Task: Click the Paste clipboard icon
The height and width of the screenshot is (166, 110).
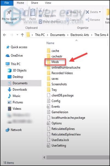Action: (x=33, y=12)
